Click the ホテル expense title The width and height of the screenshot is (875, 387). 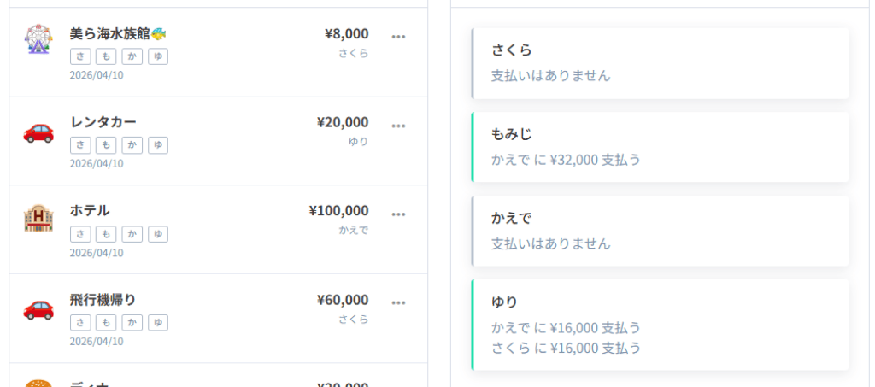point(90,210)
